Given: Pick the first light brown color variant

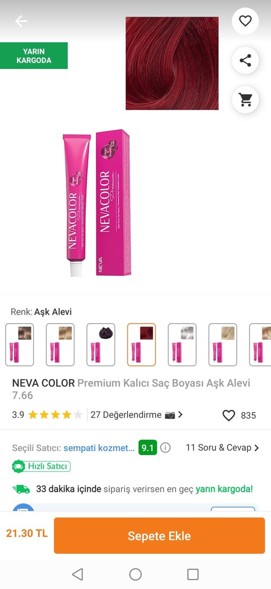Looking at the screenshot, I should [x=20, y=344].
